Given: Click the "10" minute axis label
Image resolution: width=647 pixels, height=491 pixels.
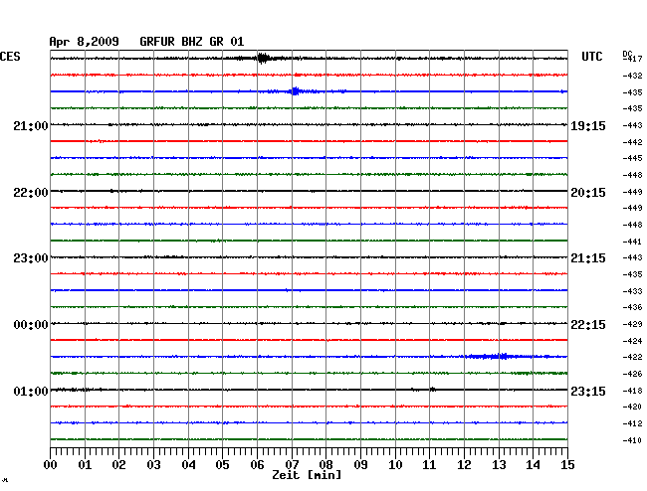Looking at the screenshot, I should (395, 465).
